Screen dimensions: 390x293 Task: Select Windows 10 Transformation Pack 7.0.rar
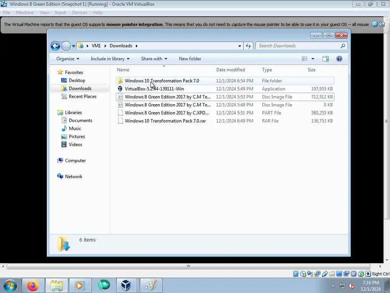point(225,121)
